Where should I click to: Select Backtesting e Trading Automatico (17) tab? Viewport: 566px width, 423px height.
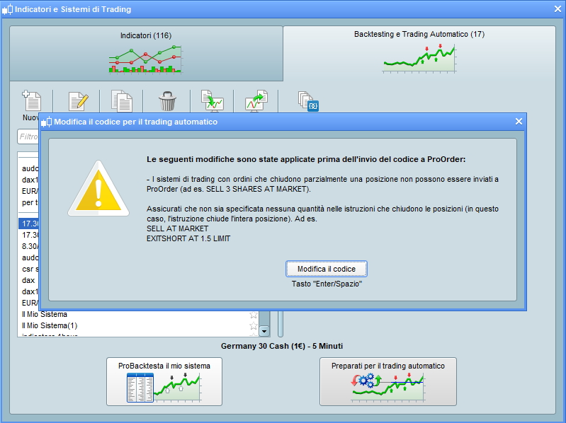tap(419, 52)
